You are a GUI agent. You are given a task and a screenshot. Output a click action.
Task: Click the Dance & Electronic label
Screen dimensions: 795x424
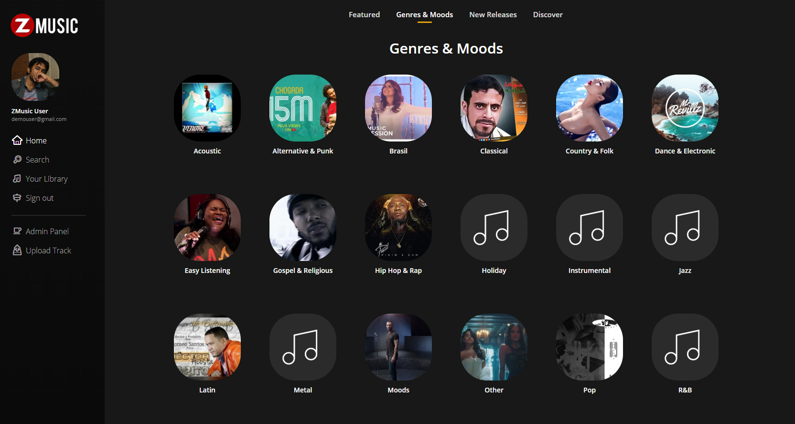(685, 151)
